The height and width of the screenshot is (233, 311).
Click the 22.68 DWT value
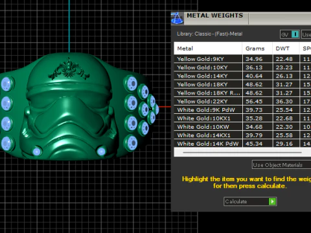[x=284, y=118]
